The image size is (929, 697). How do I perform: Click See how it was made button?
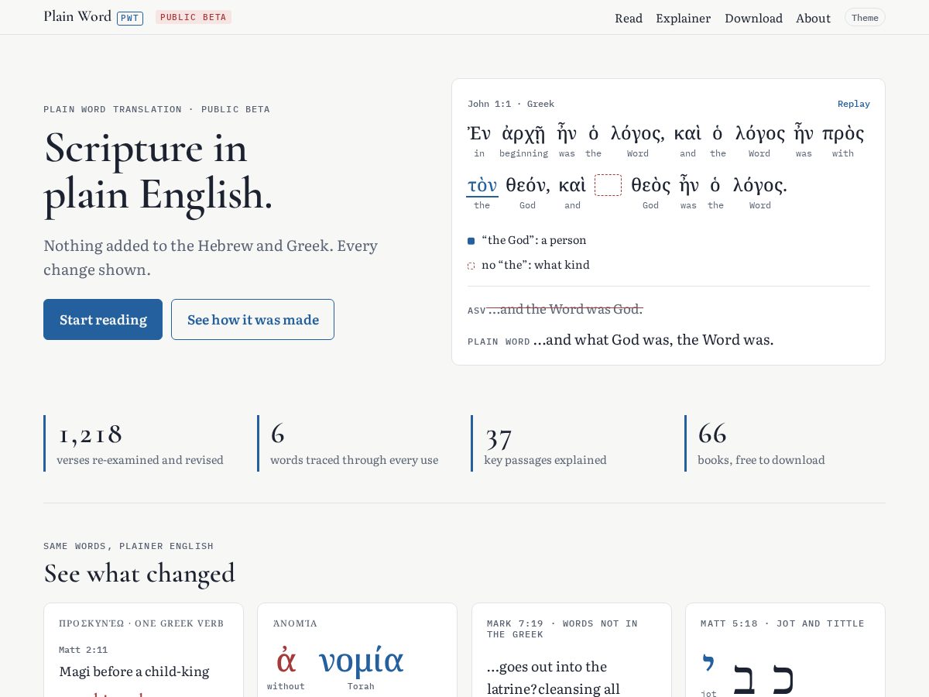252,319
